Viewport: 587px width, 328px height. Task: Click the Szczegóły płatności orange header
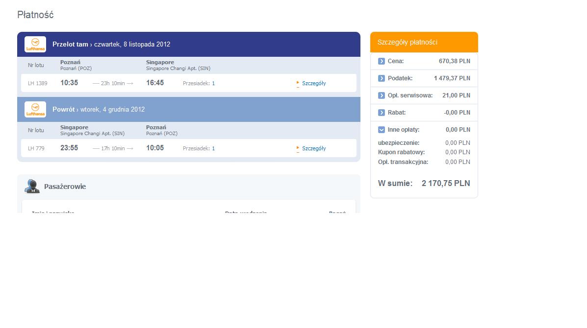[x=424, y=42]
